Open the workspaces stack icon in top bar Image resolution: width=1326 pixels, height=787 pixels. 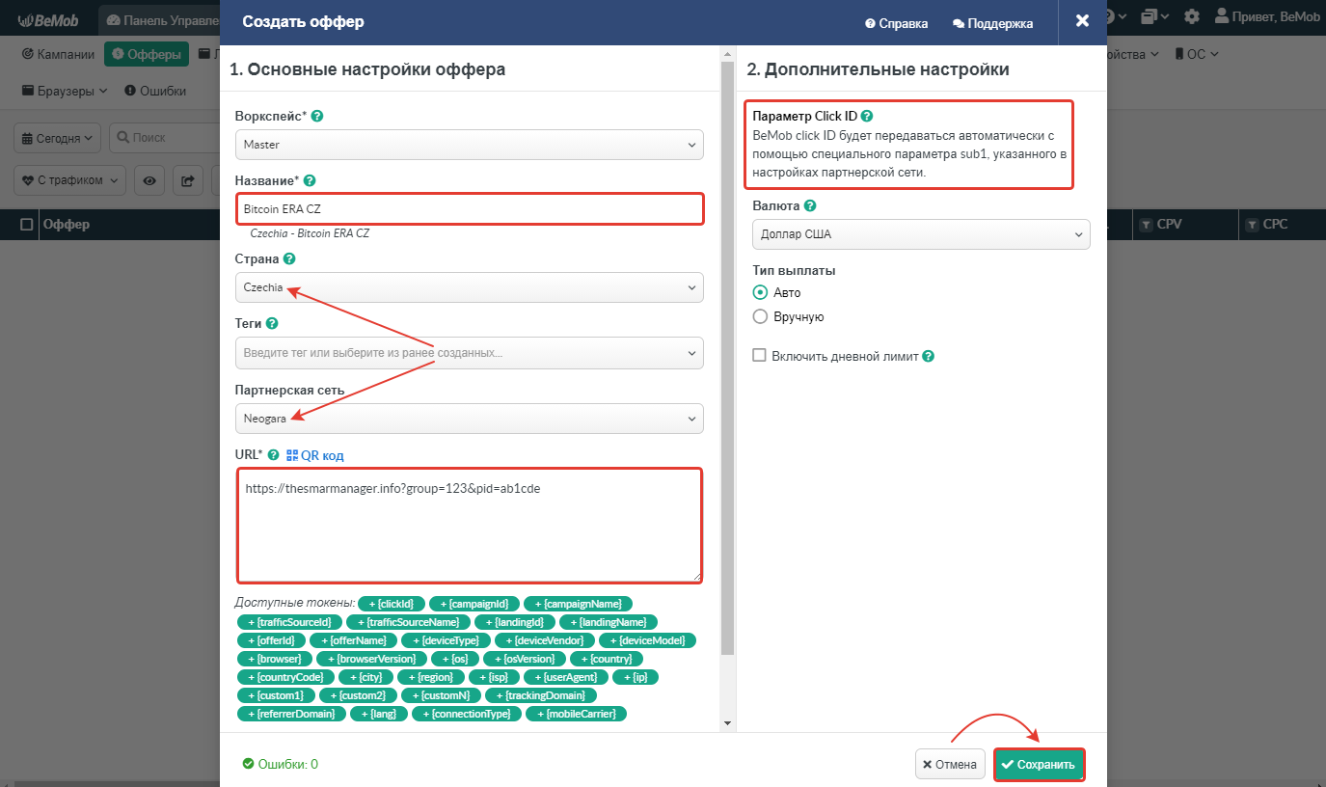(1154, 16)
